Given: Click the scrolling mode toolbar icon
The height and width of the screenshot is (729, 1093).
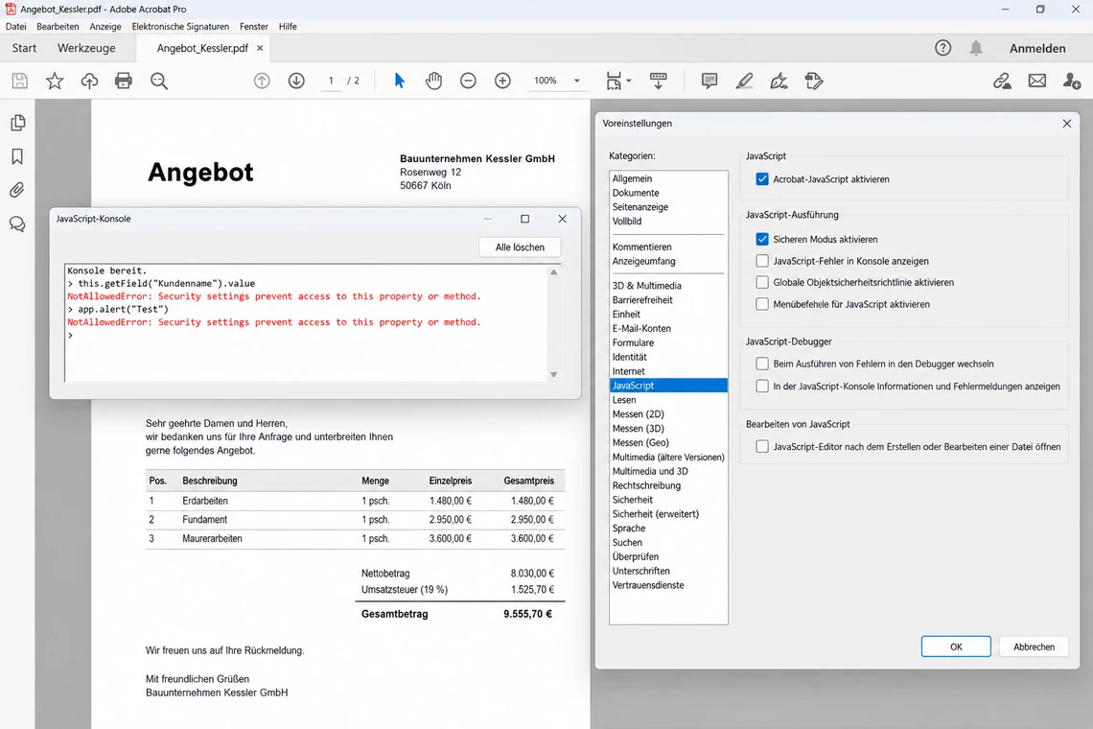Looking at the screenshot, I should pos(658,81).
